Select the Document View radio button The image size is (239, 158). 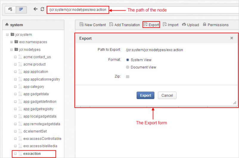128,67
